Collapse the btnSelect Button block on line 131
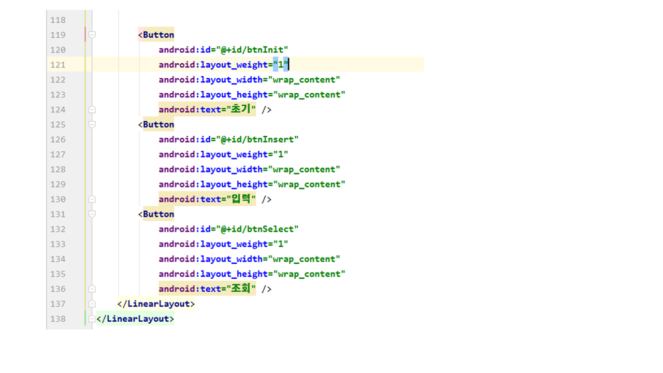Viewport: 663px width, 373px height. click(92, 214)
